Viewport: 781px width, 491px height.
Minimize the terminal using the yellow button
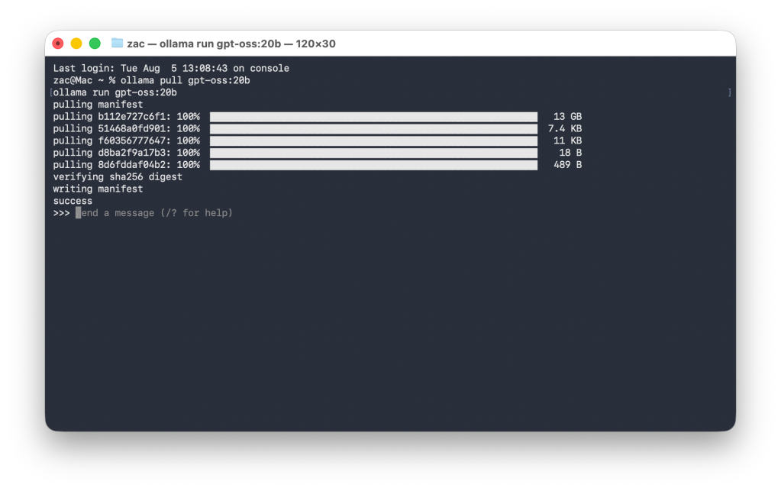76,44
